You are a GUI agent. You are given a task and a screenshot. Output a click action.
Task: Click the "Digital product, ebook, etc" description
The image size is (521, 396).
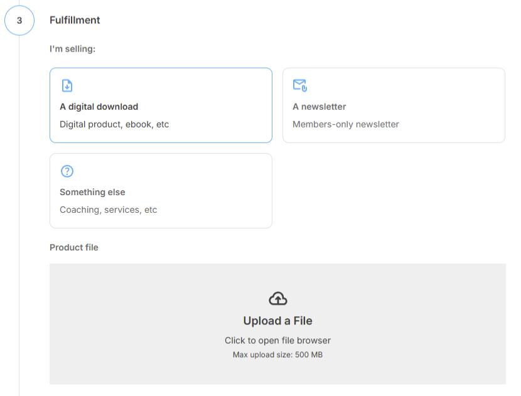[x=114, y=124]
